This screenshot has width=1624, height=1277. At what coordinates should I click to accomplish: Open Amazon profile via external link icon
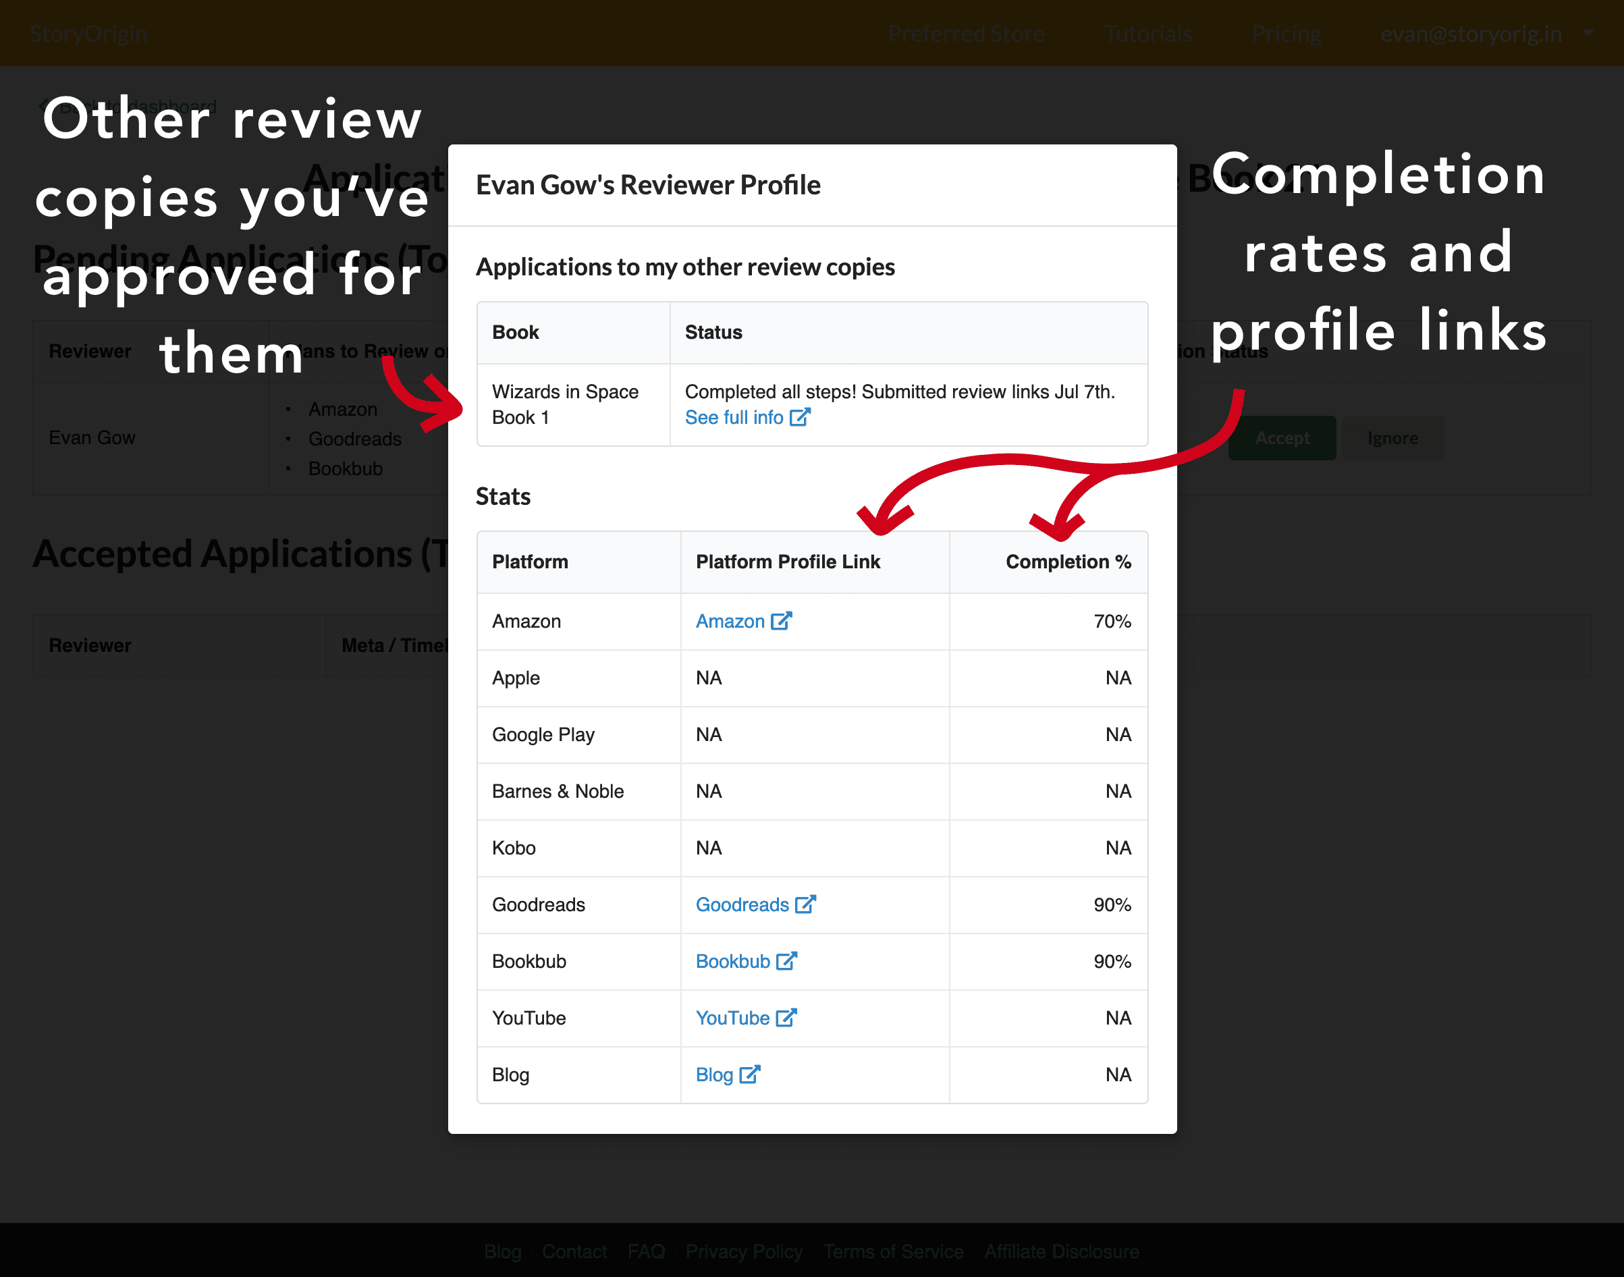[x=782, y=620]
